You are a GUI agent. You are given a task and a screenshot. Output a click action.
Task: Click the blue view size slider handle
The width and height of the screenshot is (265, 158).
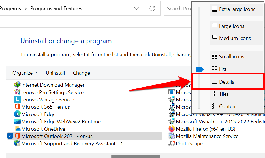pos(199,69)
